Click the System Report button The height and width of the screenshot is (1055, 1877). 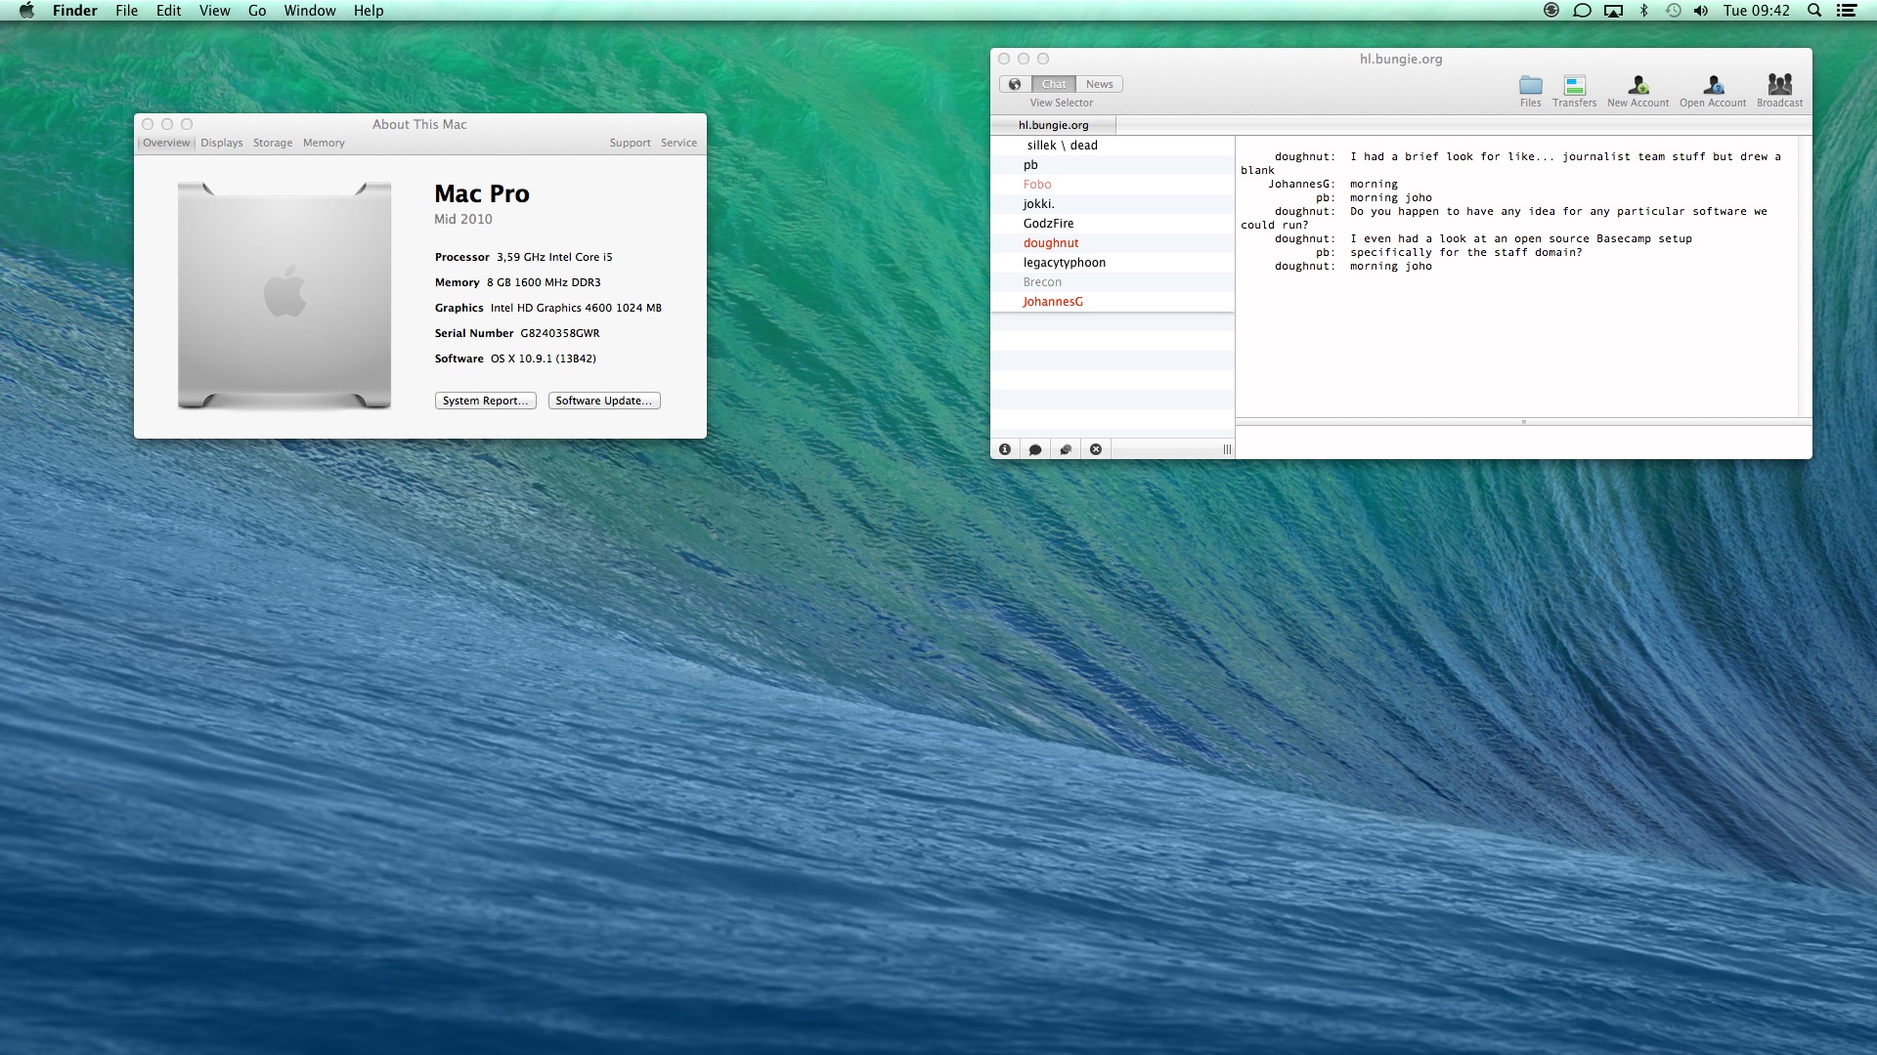(x=485, y=401)
